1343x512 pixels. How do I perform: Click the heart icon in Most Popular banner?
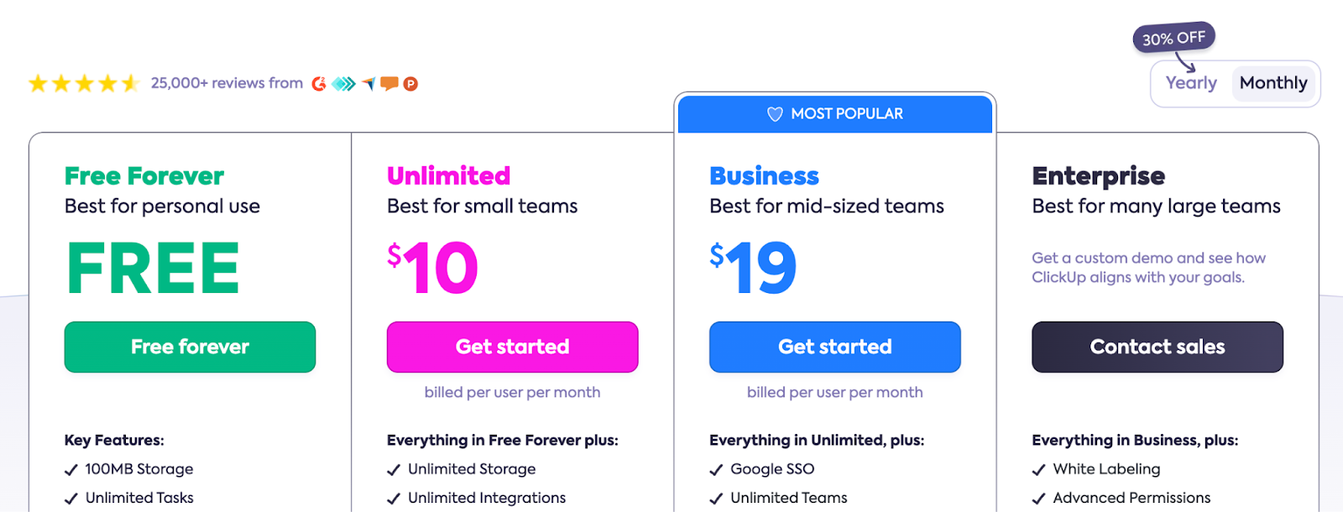pyautogui.click(x=775, y=114)
